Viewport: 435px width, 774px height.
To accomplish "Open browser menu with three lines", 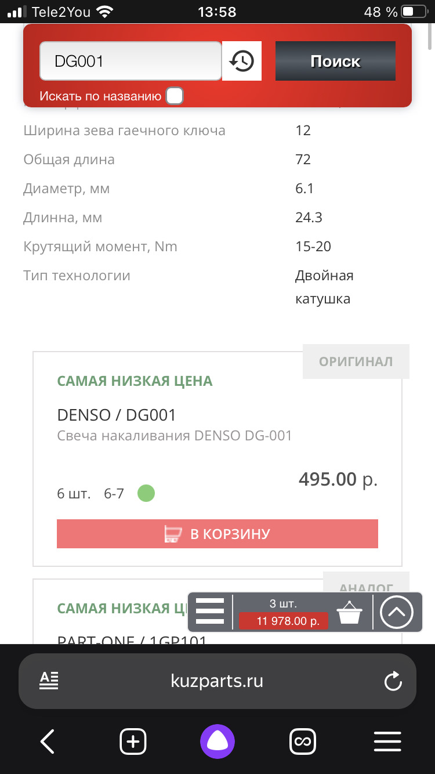I will [387, 742].
